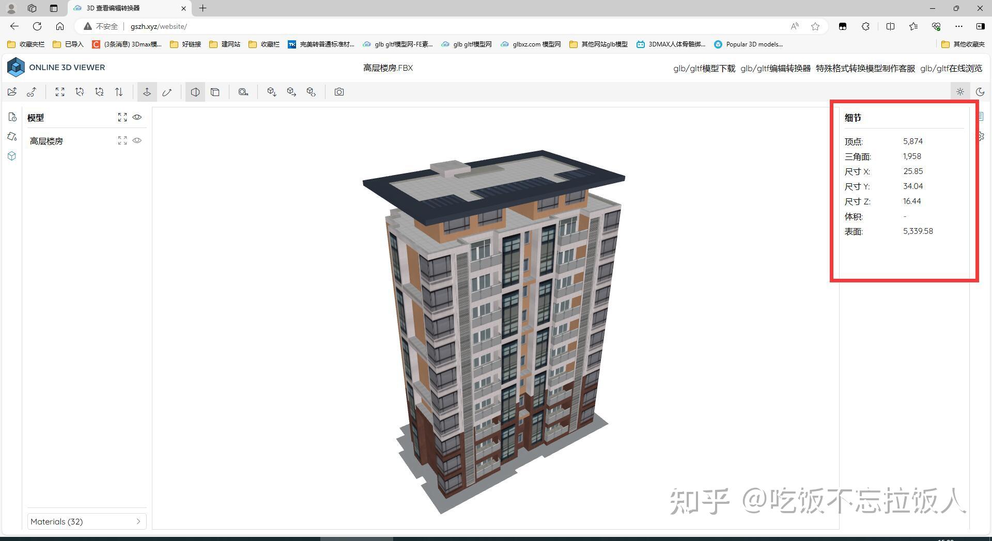Open the 收藏栏 favorites folder
Viewport: 992px width, 541px height.
pyautogui.click(x=264, y=44)
